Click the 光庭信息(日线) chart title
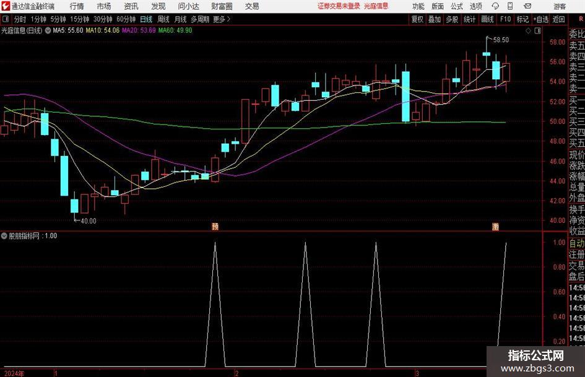585x377 pixels. (22, 30)
